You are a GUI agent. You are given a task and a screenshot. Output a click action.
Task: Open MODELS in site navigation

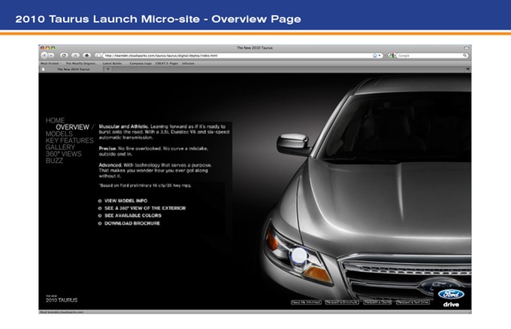(x=59, y=134)
